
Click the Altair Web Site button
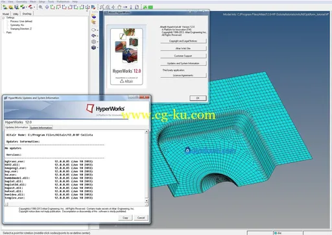(184, 48)
